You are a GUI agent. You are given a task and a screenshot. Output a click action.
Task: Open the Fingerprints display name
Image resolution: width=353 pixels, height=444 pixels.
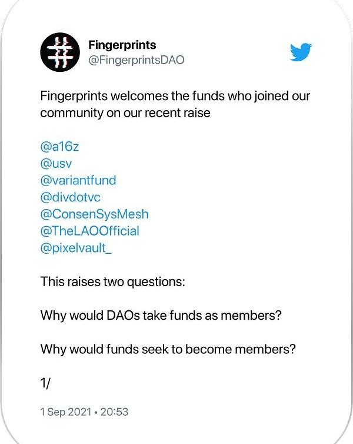[122, 45]
